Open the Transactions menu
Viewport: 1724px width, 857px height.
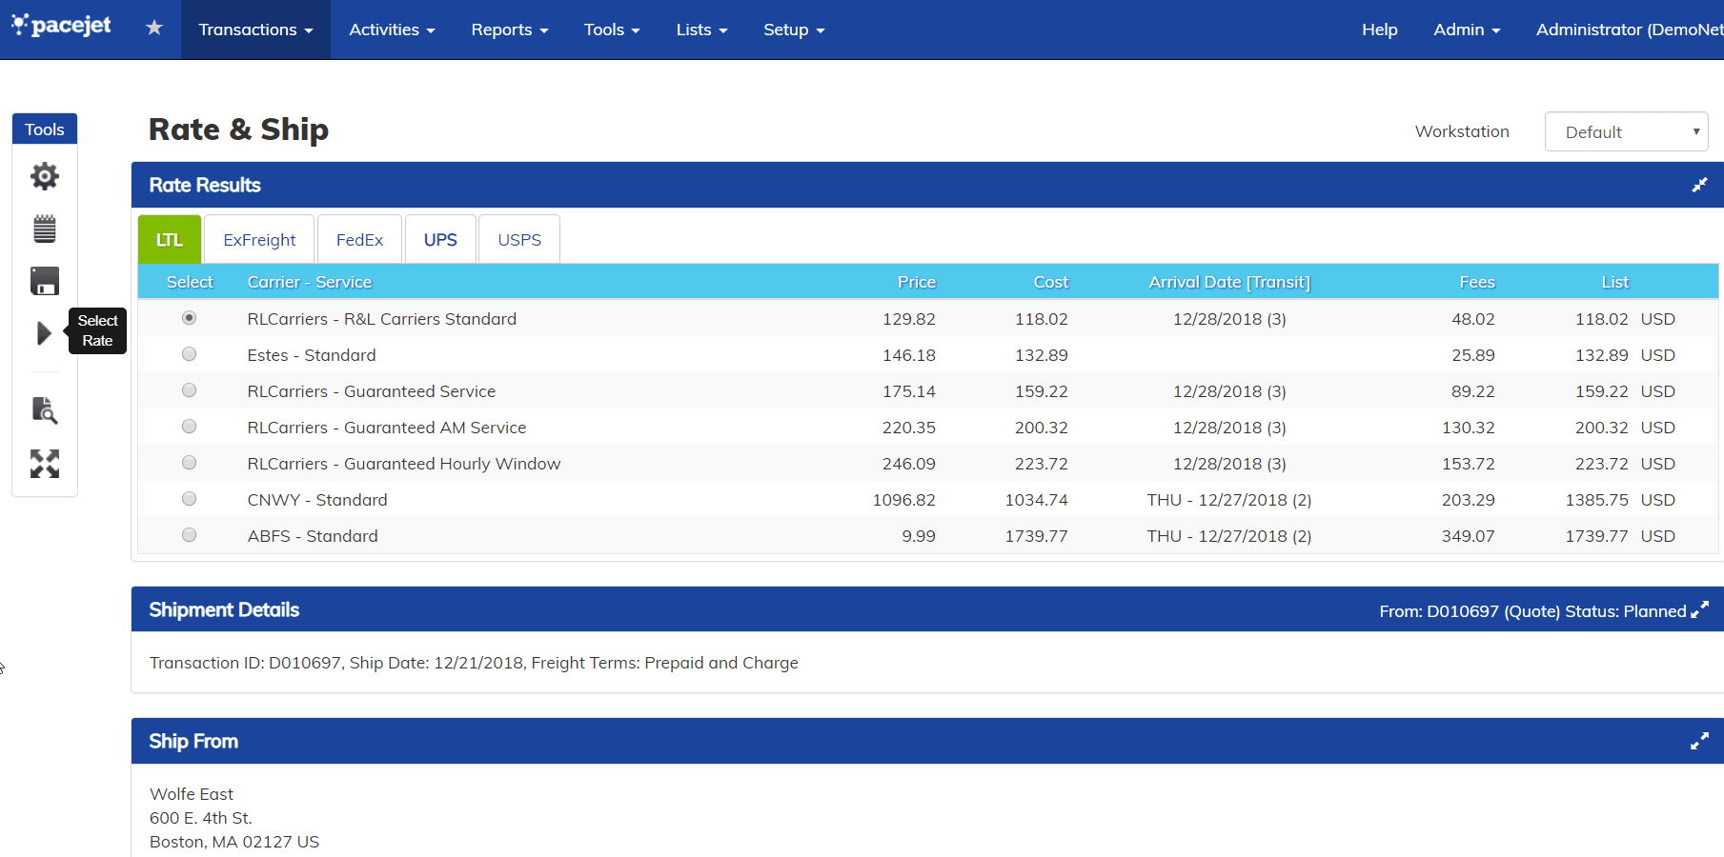[255, 30]
